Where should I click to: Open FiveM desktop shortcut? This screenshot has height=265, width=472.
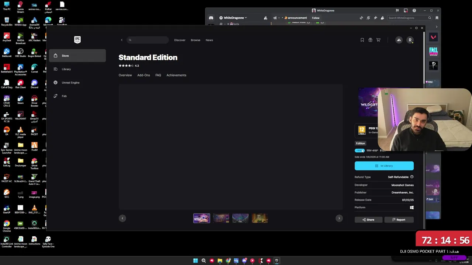tap(34, 147)
